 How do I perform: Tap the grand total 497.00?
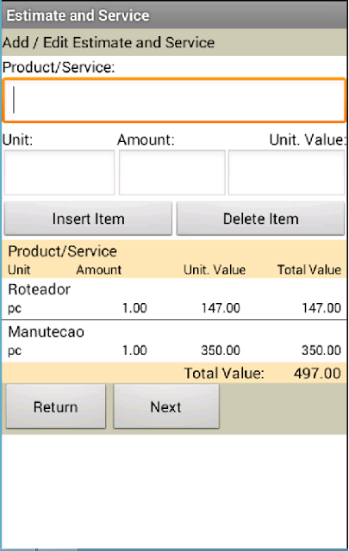coord(317,373)
